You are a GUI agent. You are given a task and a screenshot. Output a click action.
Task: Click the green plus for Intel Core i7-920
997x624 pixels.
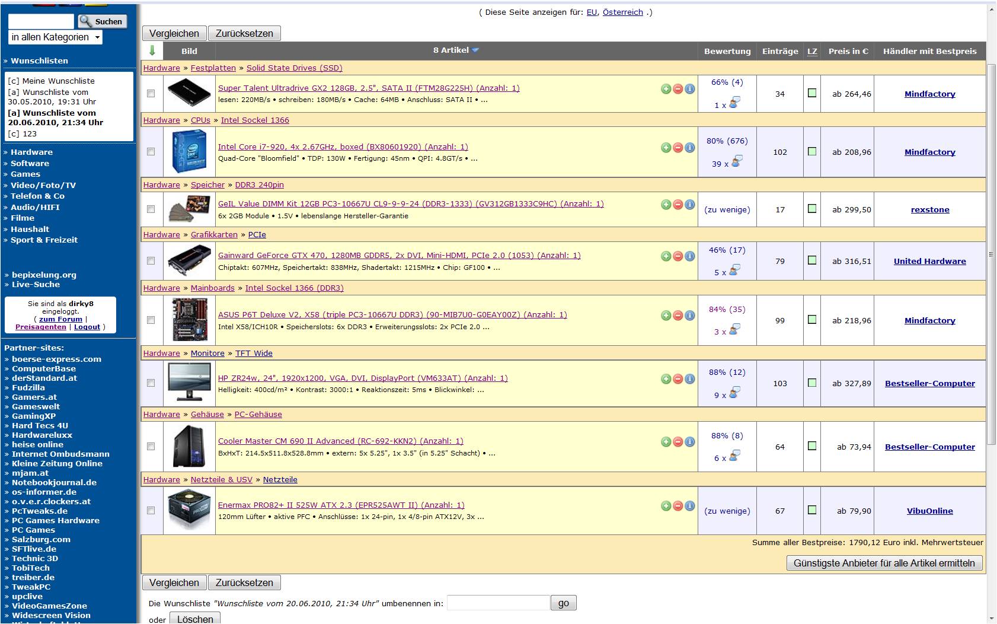[666, 148]
